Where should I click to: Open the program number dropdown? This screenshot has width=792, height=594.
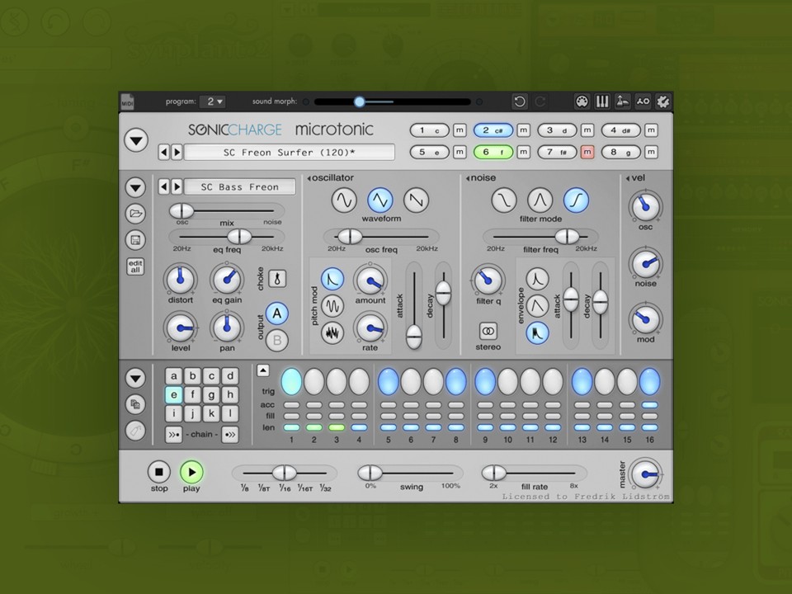point(212,101)
